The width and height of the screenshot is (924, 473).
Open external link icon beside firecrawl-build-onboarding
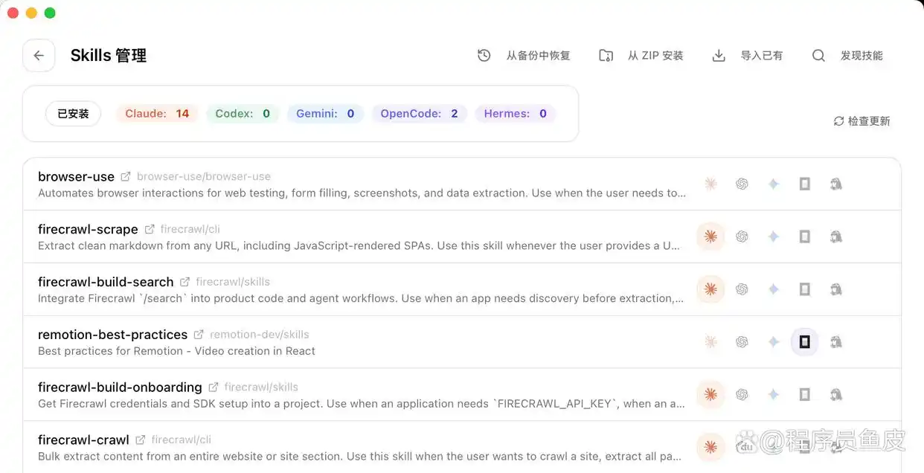[214, 387]
